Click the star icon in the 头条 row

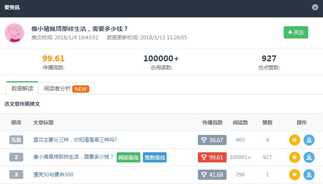click(294, 140)
